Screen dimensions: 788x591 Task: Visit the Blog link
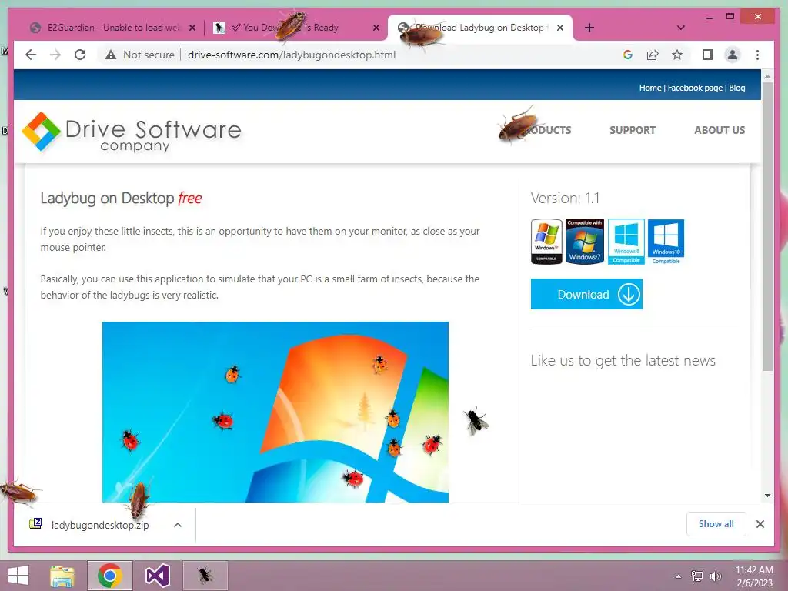(736, 88)
